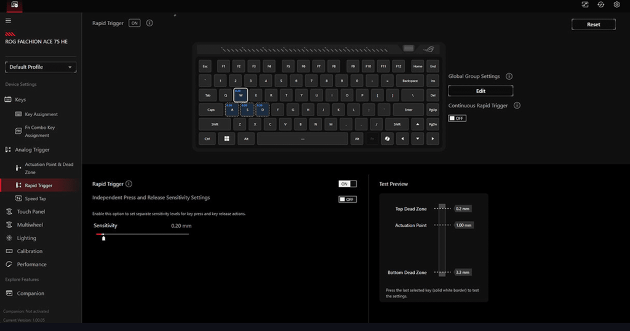This screenshot has width=630, height=331.
Task: Open Key Assignment page
Action: click(41, 114)
